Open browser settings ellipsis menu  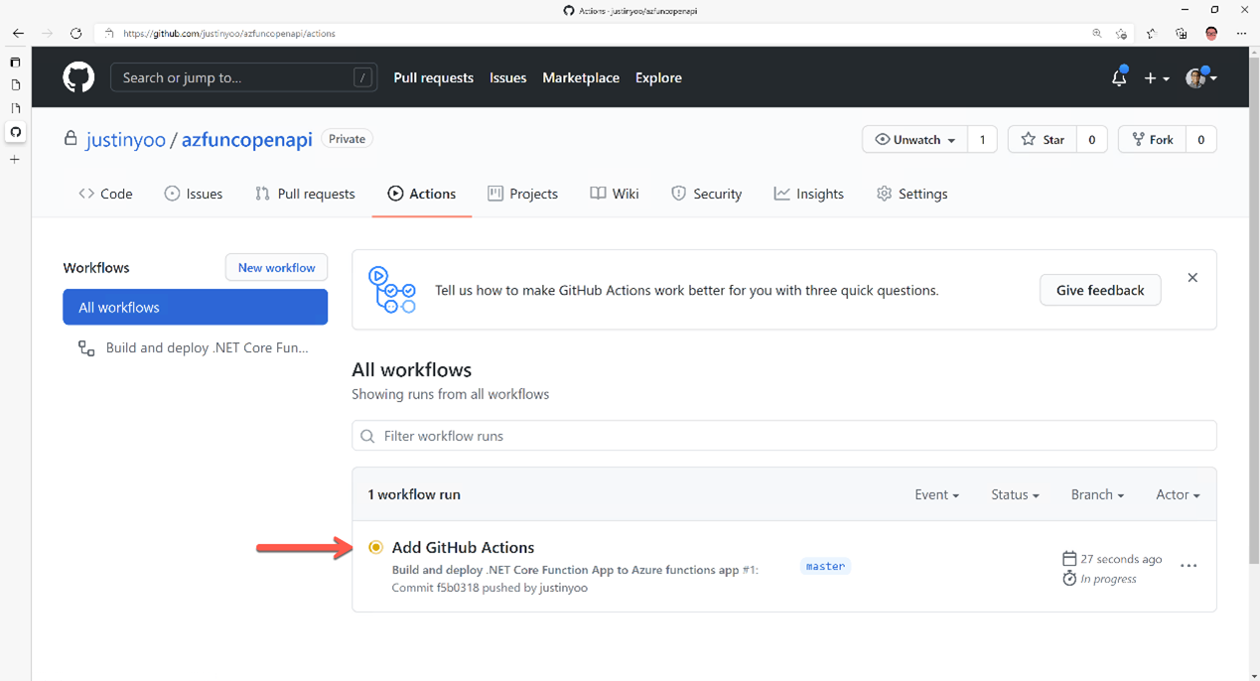[1241, 33]
